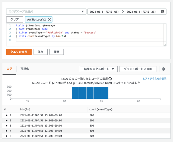
Task: Expand result row 5 details
Action: coord(7,136)
